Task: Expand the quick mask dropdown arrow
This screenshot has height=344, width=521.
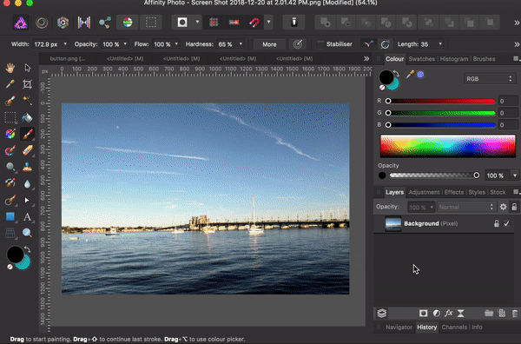Action: click(x=197, y=23)
